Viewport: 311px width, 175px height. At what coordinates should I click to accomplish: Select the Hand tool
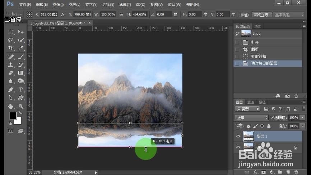click(11, 107)
